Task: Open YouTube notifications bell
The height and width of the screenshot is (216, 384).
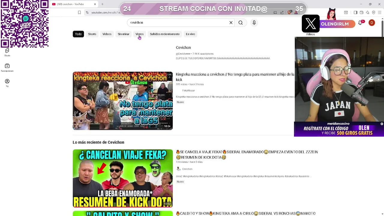Action: [x=360, y=23]
